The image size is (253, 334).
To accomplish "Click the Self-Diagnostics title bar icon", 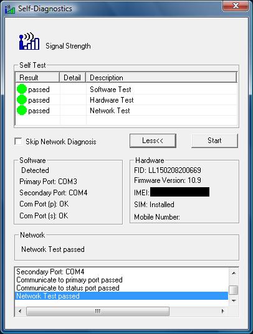I will tap(10, 9).
